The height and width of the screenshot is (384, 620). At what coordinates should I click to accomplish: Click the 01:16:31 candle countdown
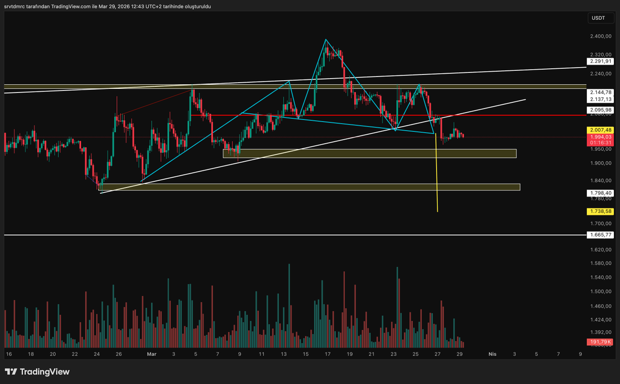[601, 143]
